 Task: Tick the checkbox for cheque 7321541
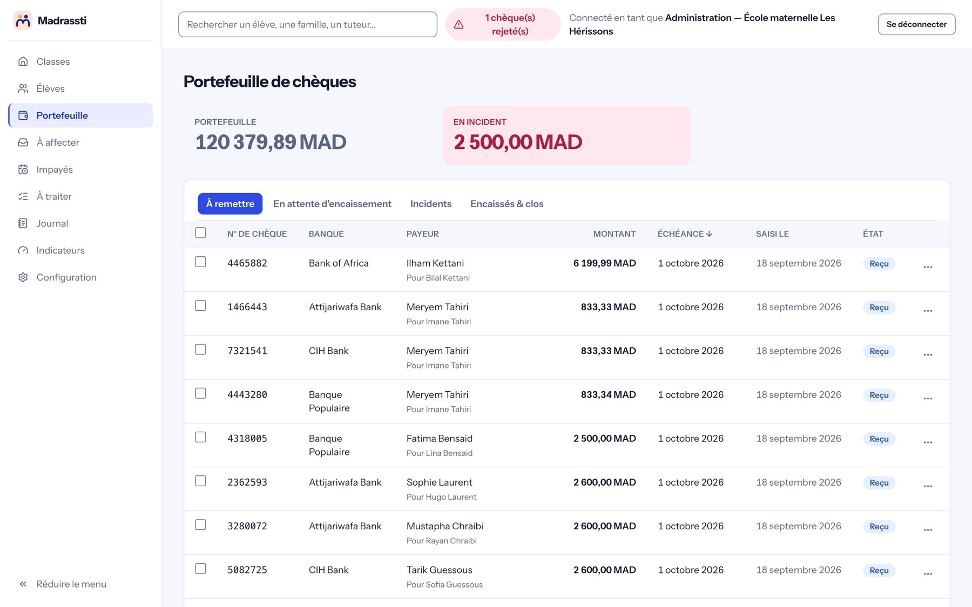200,350
